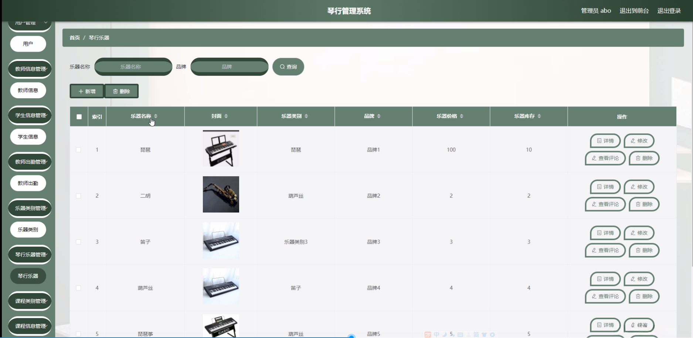Delete the 笛子 row with its 删除 button

click(x=644, y=250)
